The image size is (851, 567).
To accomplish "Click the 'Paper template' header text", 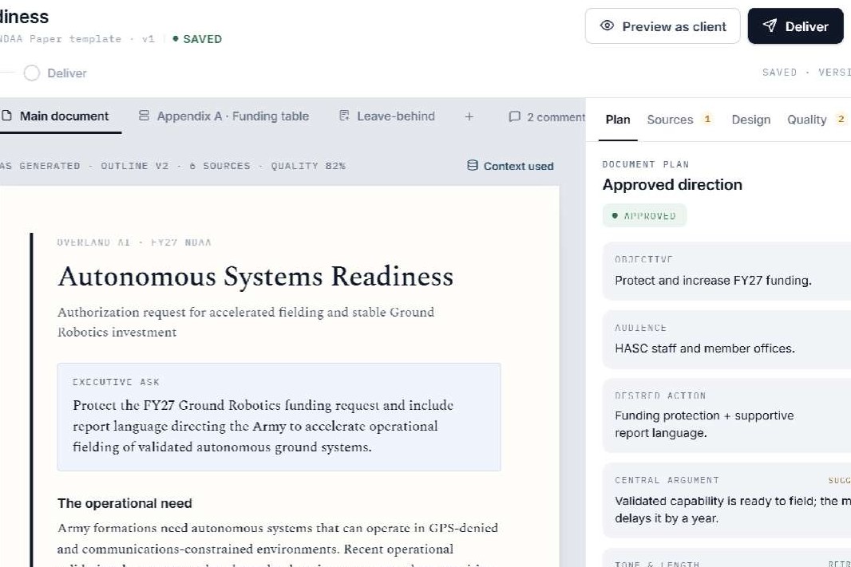I will pos(75,39).
